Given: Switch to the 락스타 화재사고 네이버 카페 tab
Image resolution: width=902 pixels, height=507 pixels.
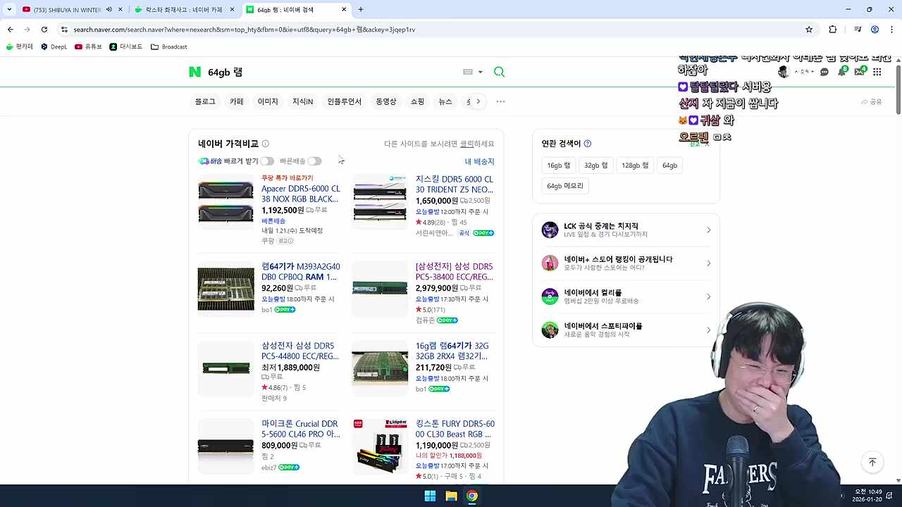Looking at the screenshot, I should (x=184, y=10).
